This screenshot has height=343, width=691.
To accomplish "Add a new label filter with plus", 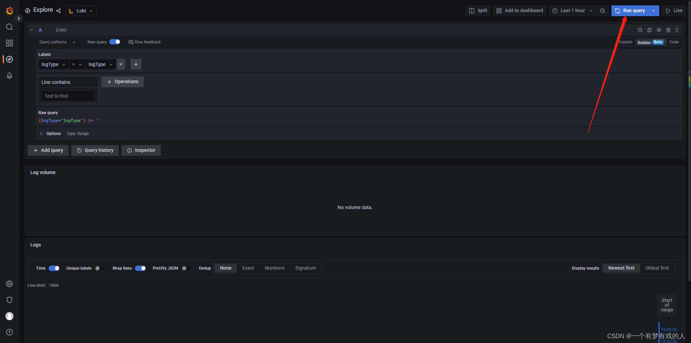I will 136,64.
